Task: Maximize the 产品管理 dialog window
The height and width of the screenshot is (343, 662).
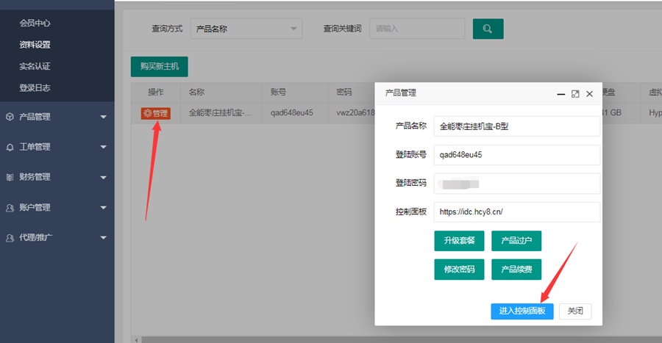Action: point(575,94)
